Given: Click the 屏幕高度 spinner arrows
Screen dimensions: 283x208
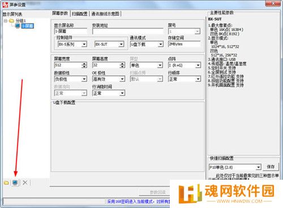Looking at the screenshot, I should 122,65.
